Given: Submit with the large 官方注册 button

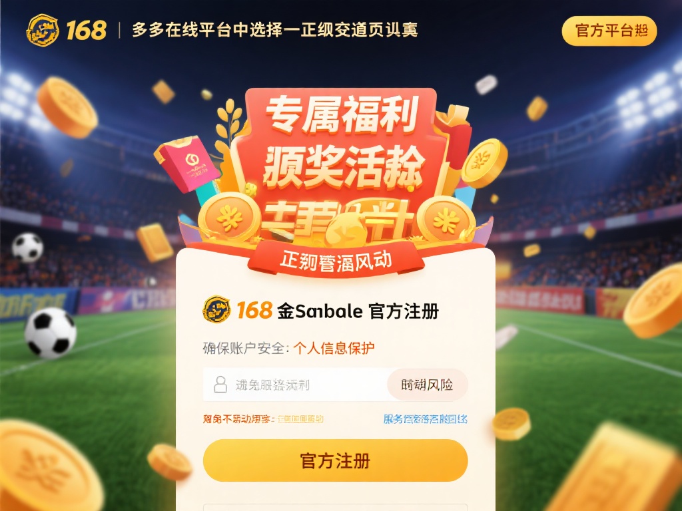Looking at the screenshot, I should 336,460.
